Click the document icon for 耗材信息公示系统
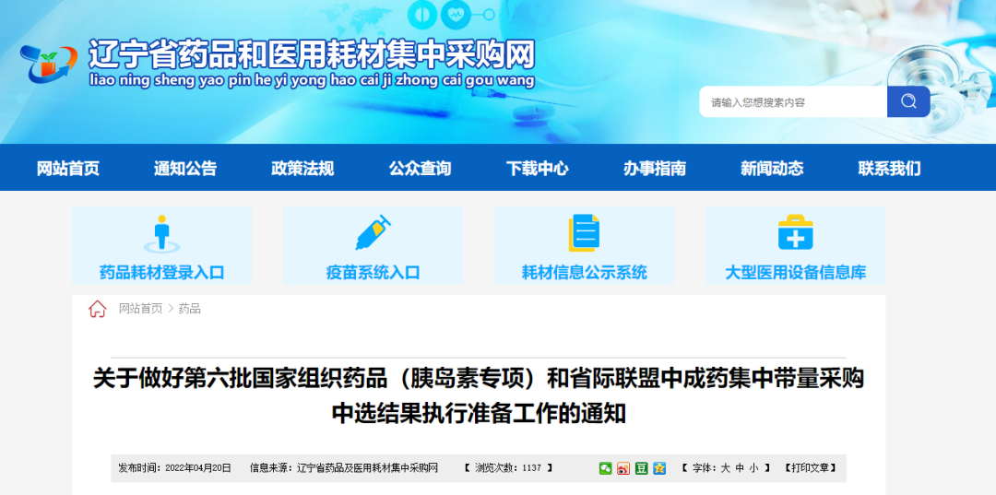 [x=585, y=233]
